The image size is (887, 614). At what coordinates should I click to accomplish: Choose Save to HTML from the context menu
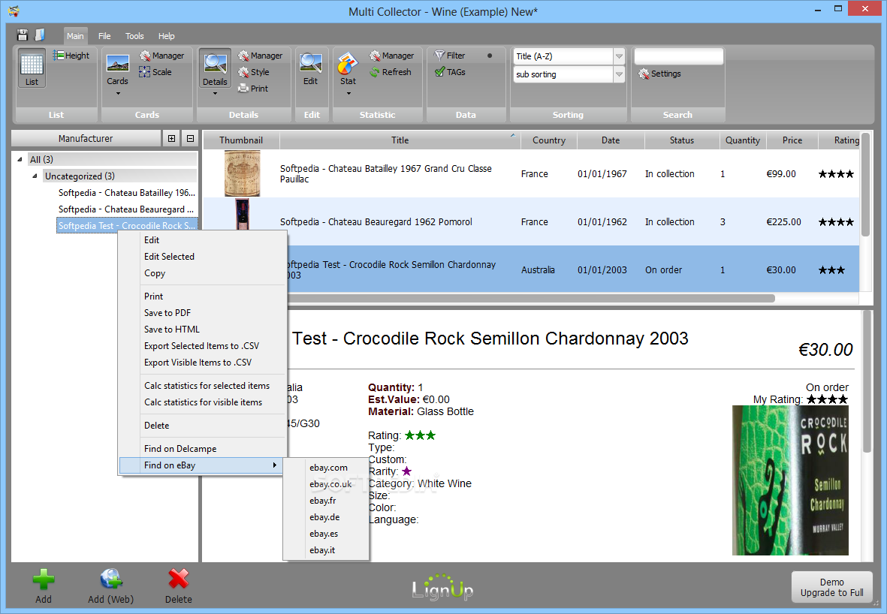click(171, 329)
